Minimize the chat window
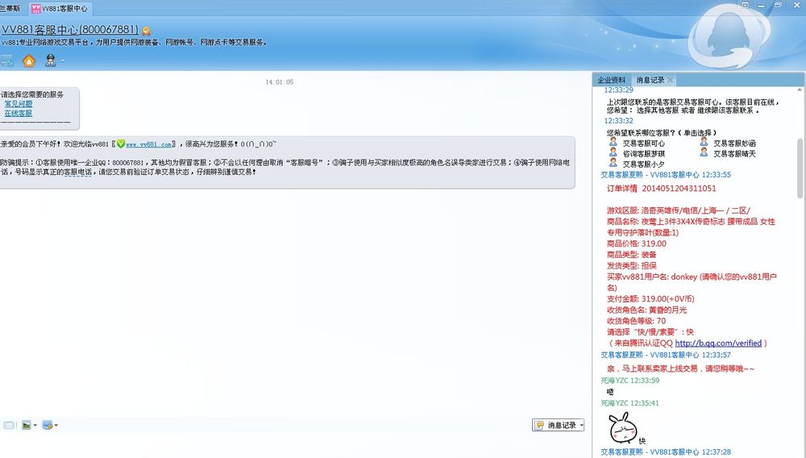 [762, 5]
